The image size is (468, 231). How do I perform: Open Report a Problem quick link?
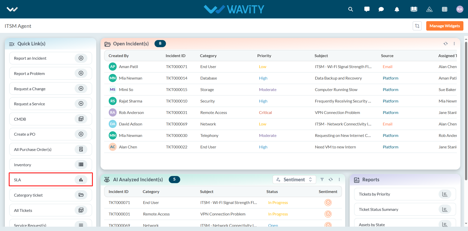(51, 73)
